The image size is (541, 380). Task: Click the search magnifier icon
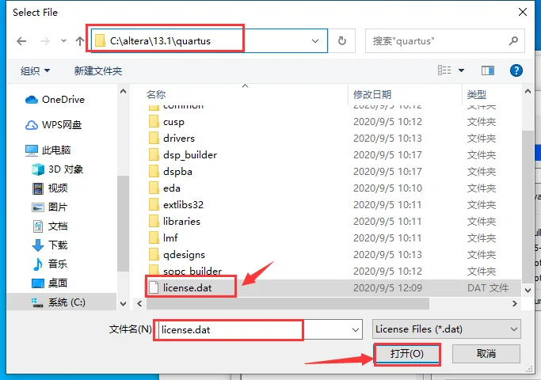(x=513, y=41)
